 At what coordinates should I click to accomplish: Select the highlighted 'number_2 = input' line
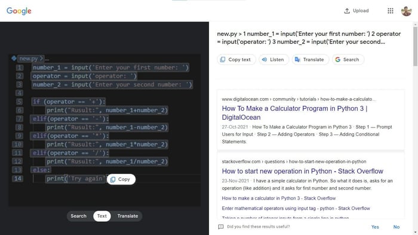(x=112, y=85)
